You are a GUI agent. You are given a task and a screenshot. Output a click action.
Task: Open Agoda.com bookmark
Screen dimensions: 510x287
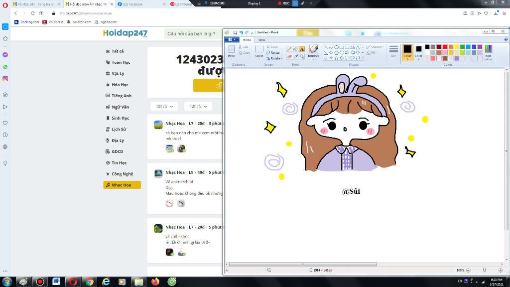106,22
